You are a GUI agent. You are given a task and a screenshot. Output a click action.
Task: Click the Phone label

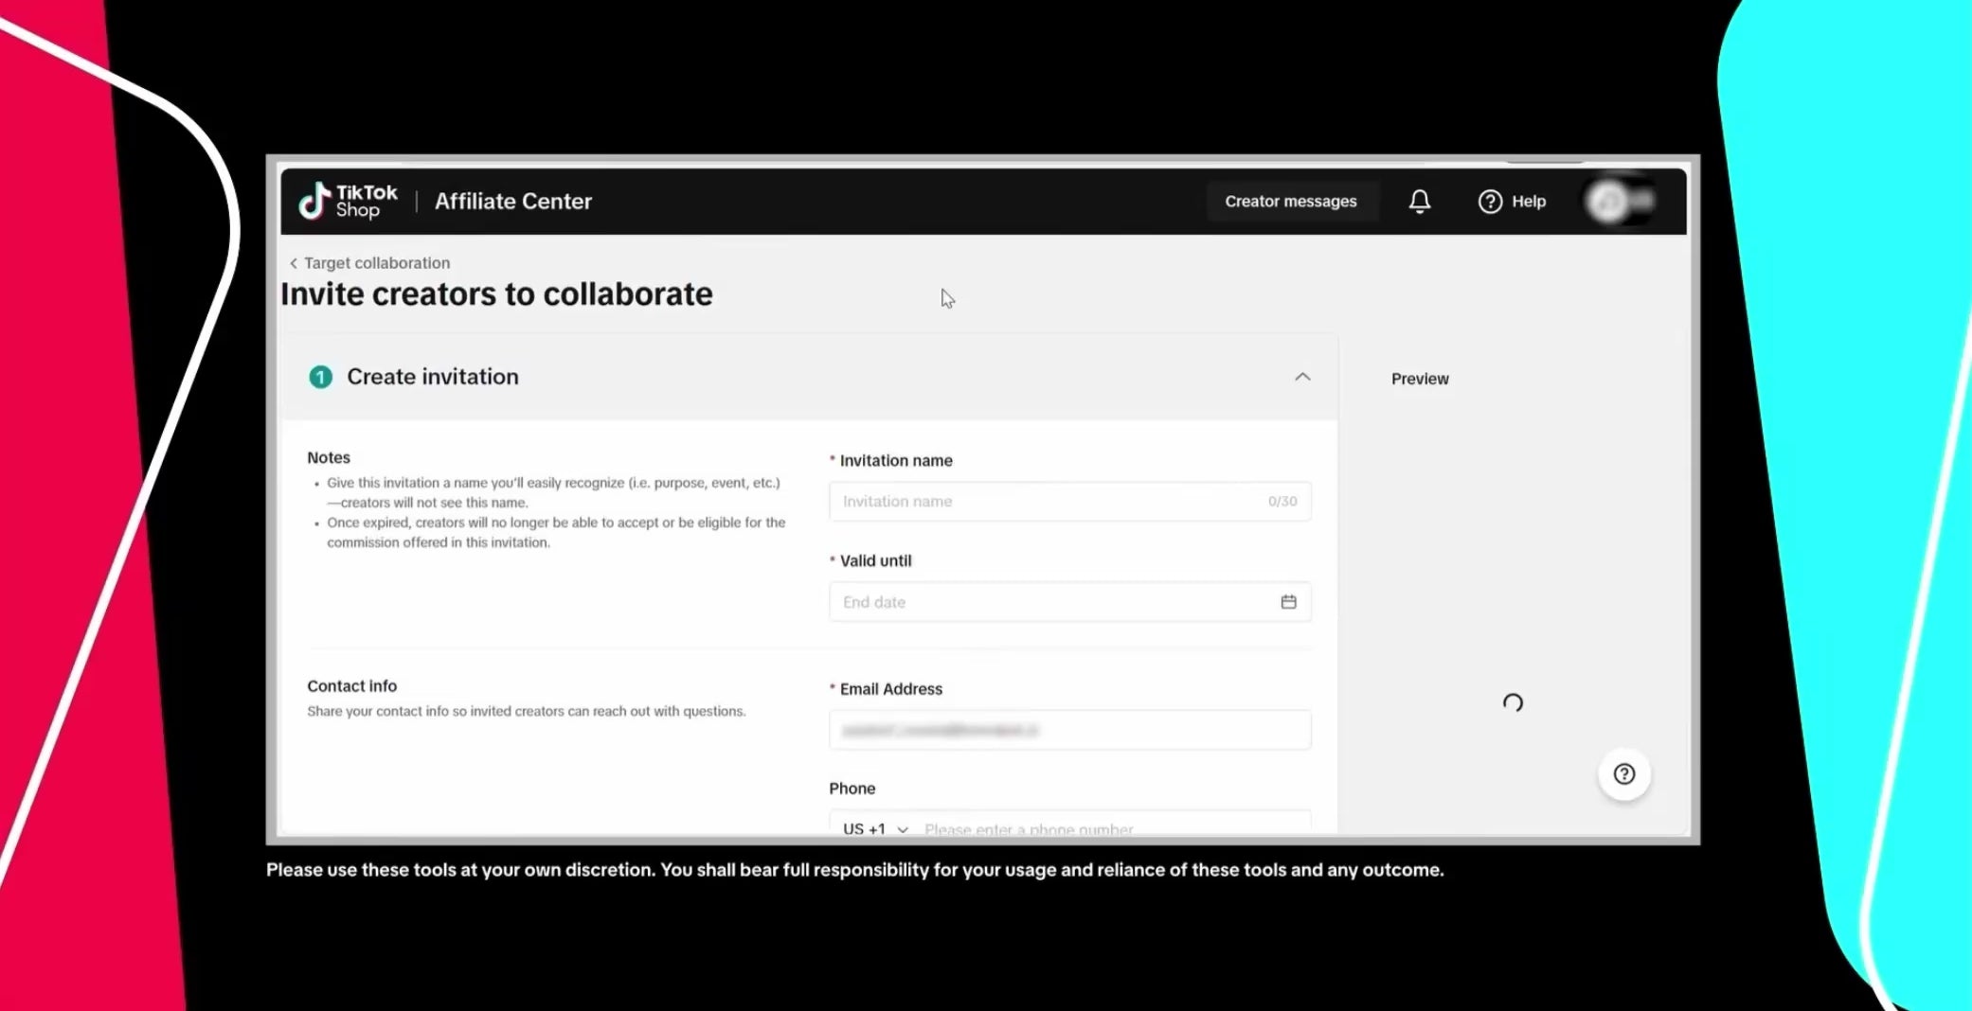click(x=852, y=789)
